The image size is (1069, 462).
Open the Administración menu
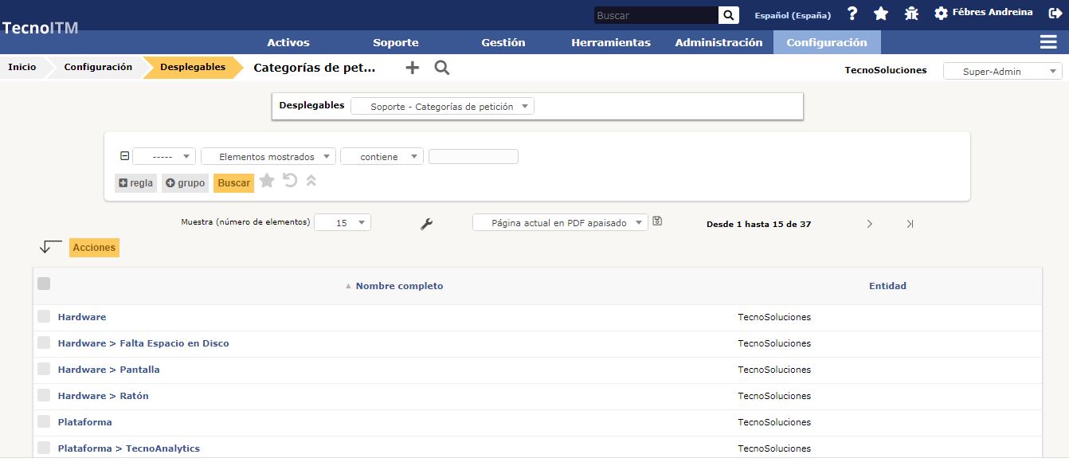719,42
